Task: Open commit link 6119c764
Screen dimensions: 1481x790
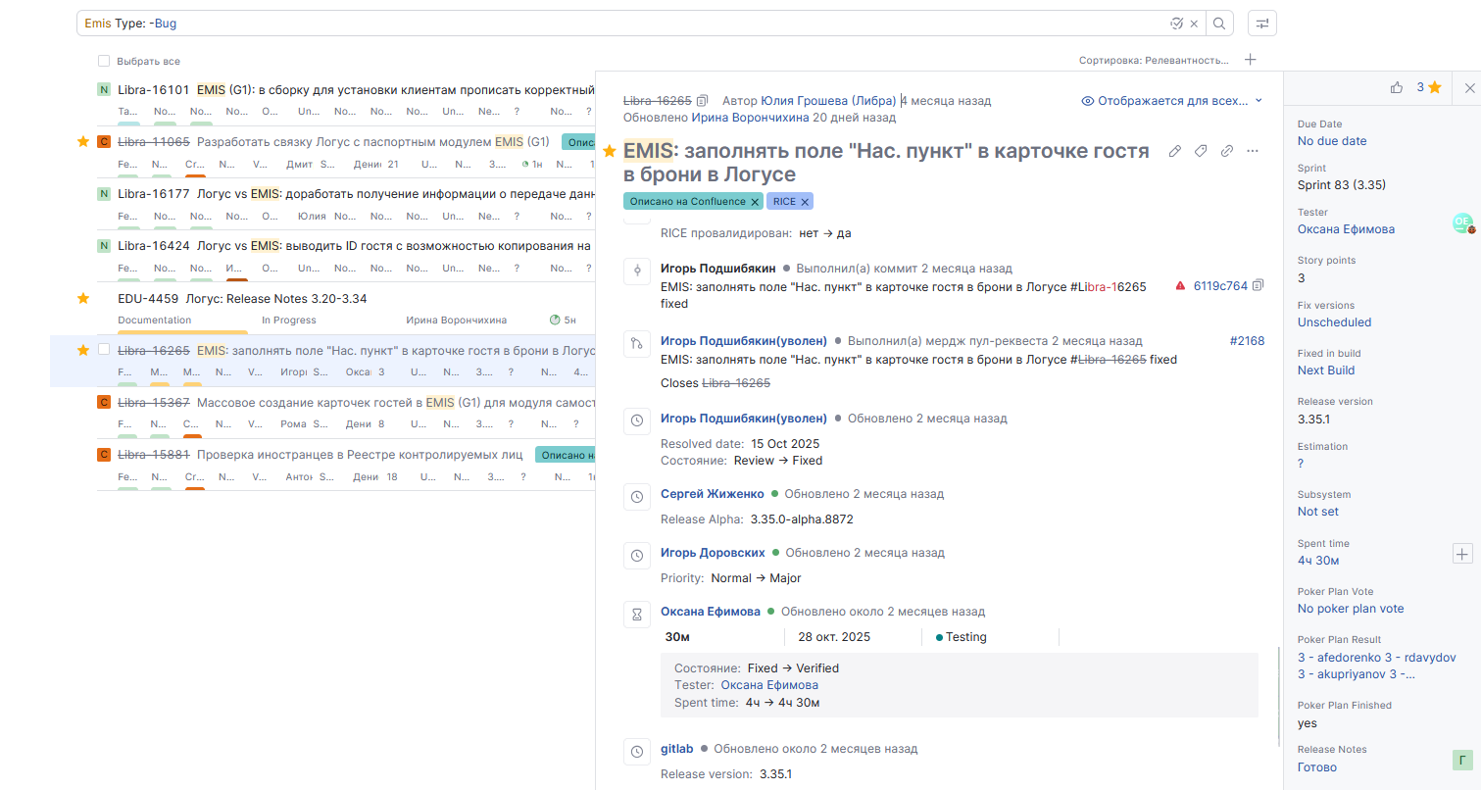Action: pyautogui.click(x=1220, y=286)
